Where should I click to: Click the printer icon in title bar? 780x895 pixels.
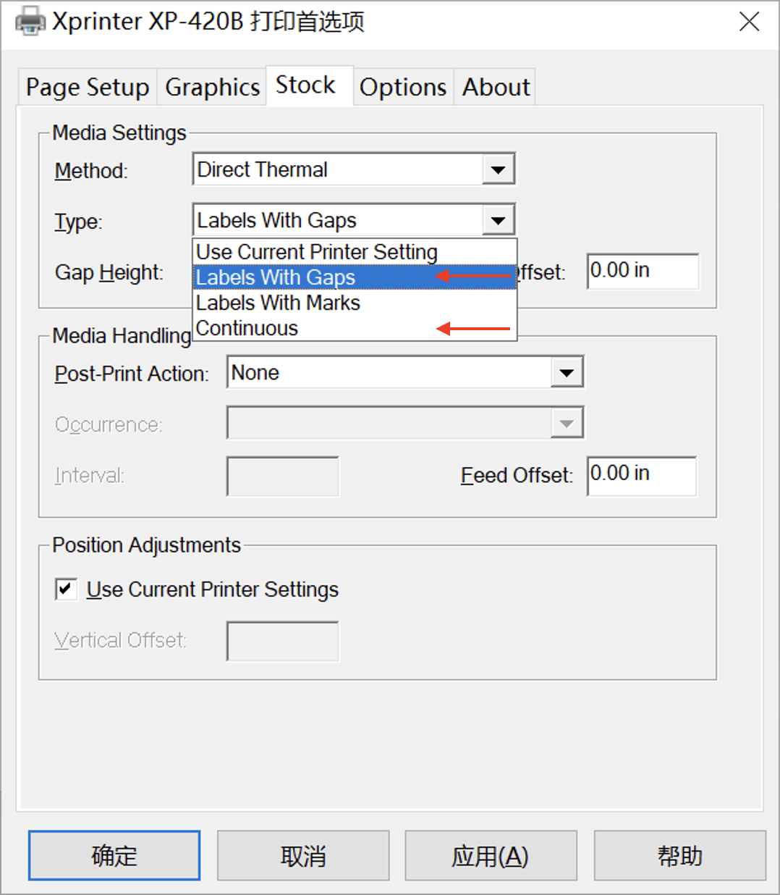click(30, 22)
